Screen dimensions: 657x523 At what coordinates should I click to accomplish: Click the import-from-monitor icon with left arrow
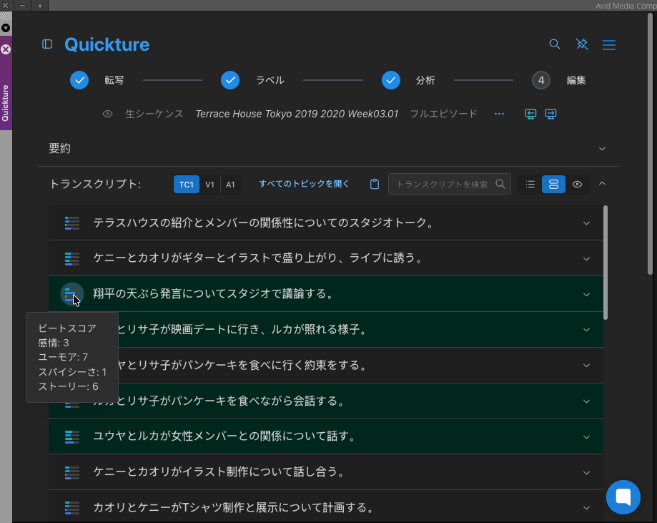pyautogui.click(x=530, y=114)
